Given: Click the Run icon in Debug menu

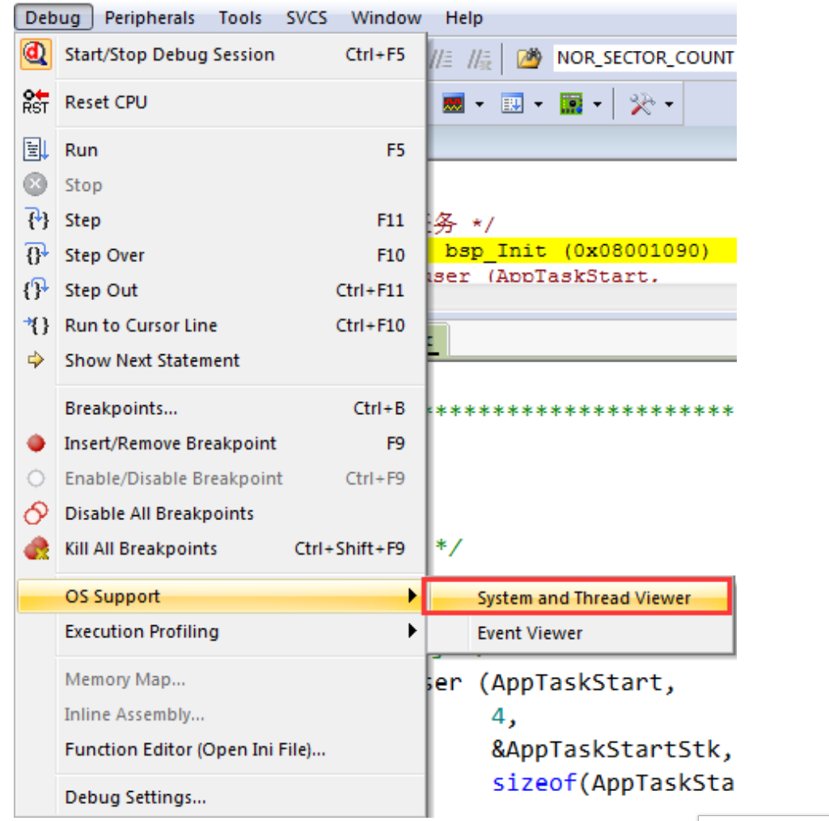Looking at the screenshot, I should 36,150.
